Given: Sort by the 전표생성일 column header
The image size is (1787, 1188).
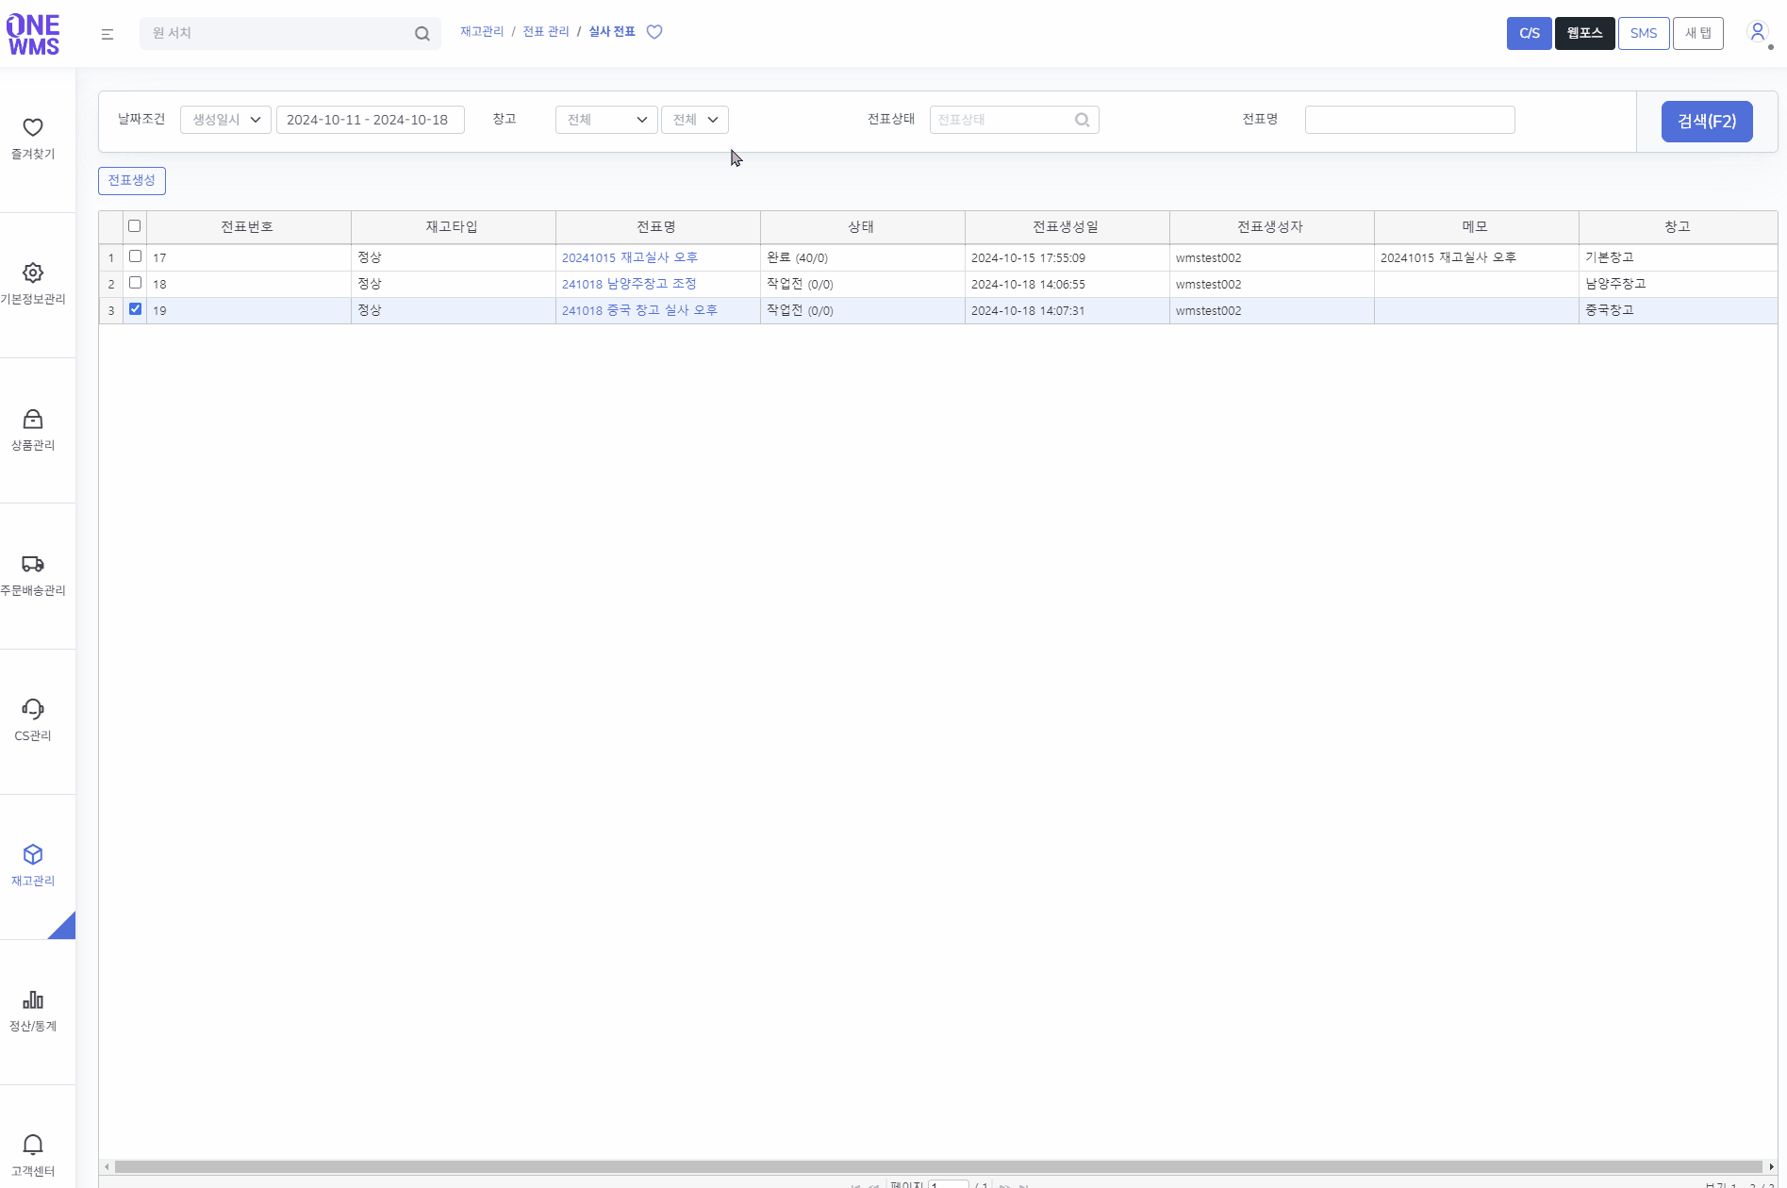Looking at the screenshot, I should coord(1067,227).
